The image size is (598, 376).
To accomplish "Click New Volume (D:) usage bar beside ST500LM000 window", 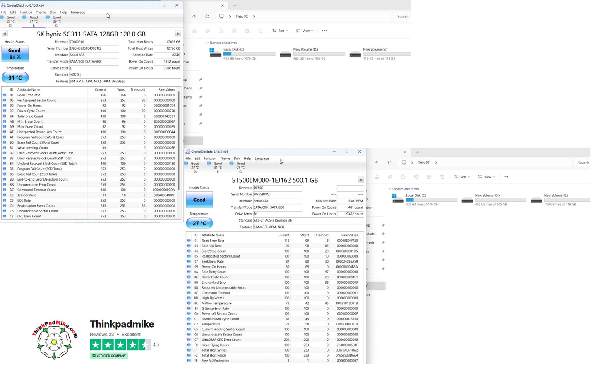I will (500, 200).
